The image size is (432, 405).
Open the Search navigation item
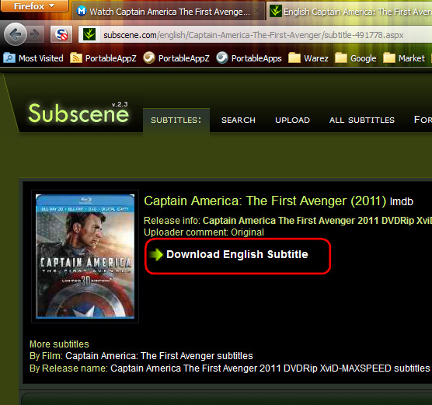[x=239, y=120]
